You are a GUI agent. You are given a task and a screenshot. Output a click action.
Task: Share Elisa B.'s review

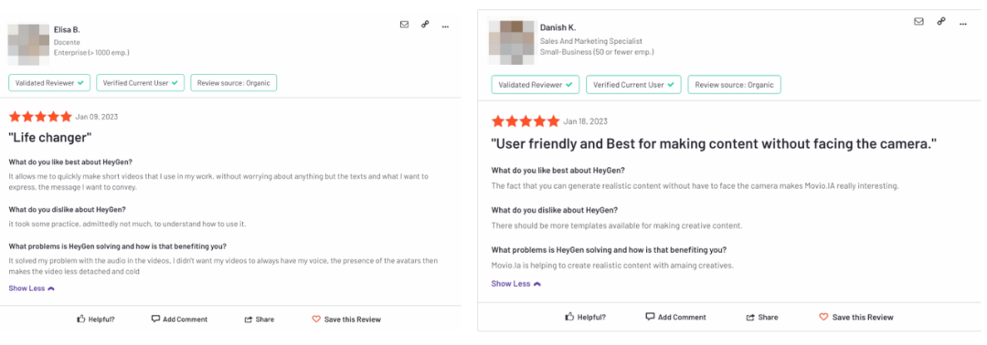pyautogui.click(x=260, y=319)
